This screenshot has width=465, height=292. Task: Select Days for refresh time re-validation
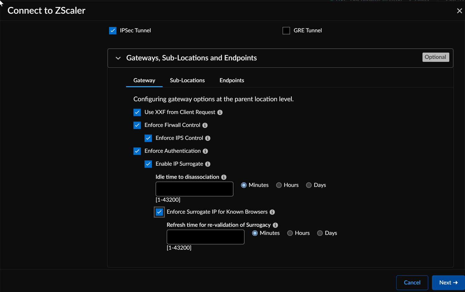click(320, 233)
